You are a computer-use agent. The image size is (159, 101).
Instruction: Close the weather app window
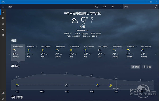(x=156, y=2)
